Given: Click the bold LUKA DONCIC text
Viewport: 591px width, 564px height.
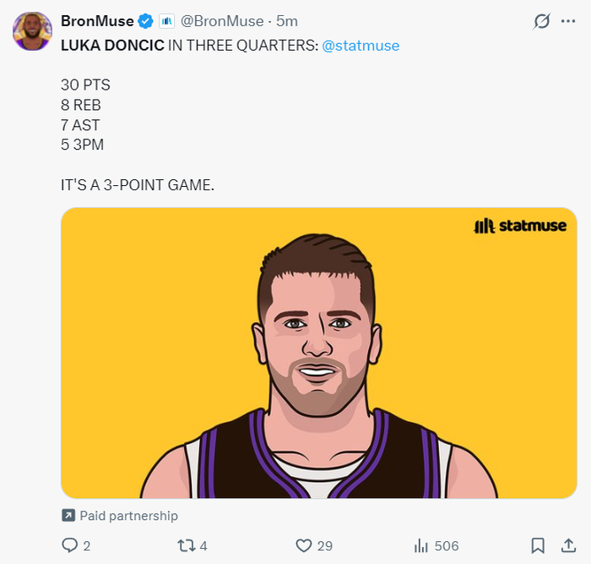Looking at the screenshot, I should [112, 46].
